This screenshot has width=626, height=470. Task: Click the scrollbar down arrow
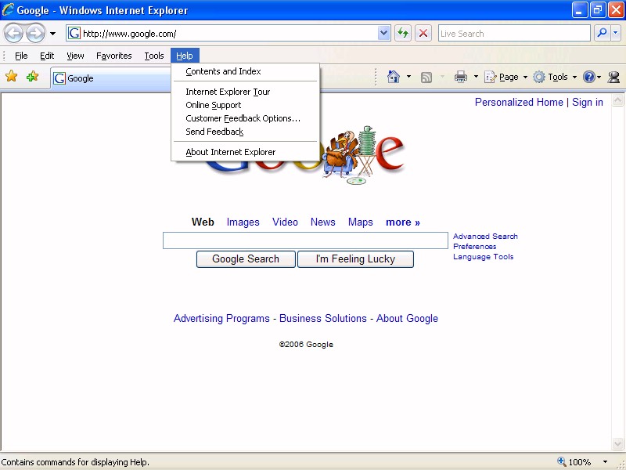tap(617, 443)
